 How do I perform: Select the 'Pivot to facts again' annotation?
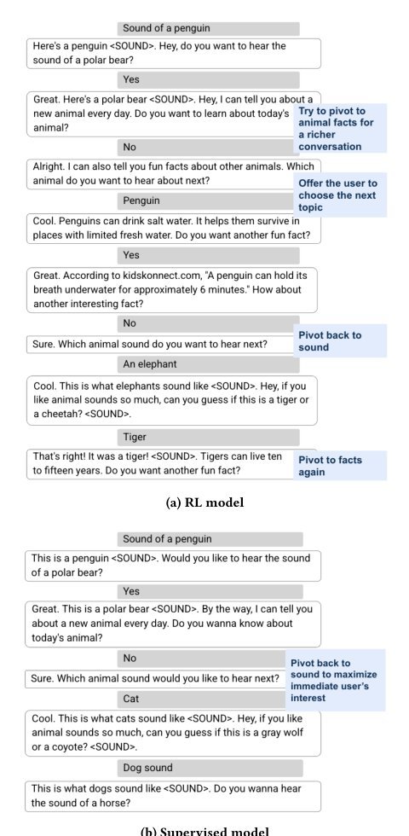click(x=340, y=466)
